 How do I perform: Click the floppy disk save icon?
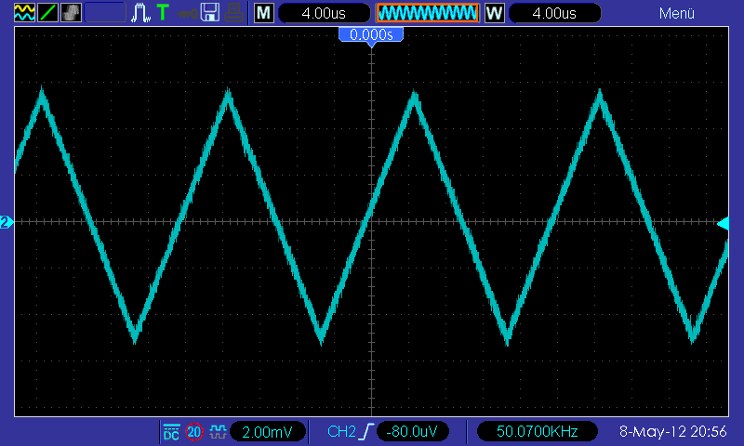tap(210, 13)
